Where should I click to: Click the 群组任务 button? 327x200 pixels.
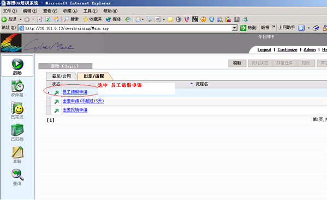tap(284, 63)
